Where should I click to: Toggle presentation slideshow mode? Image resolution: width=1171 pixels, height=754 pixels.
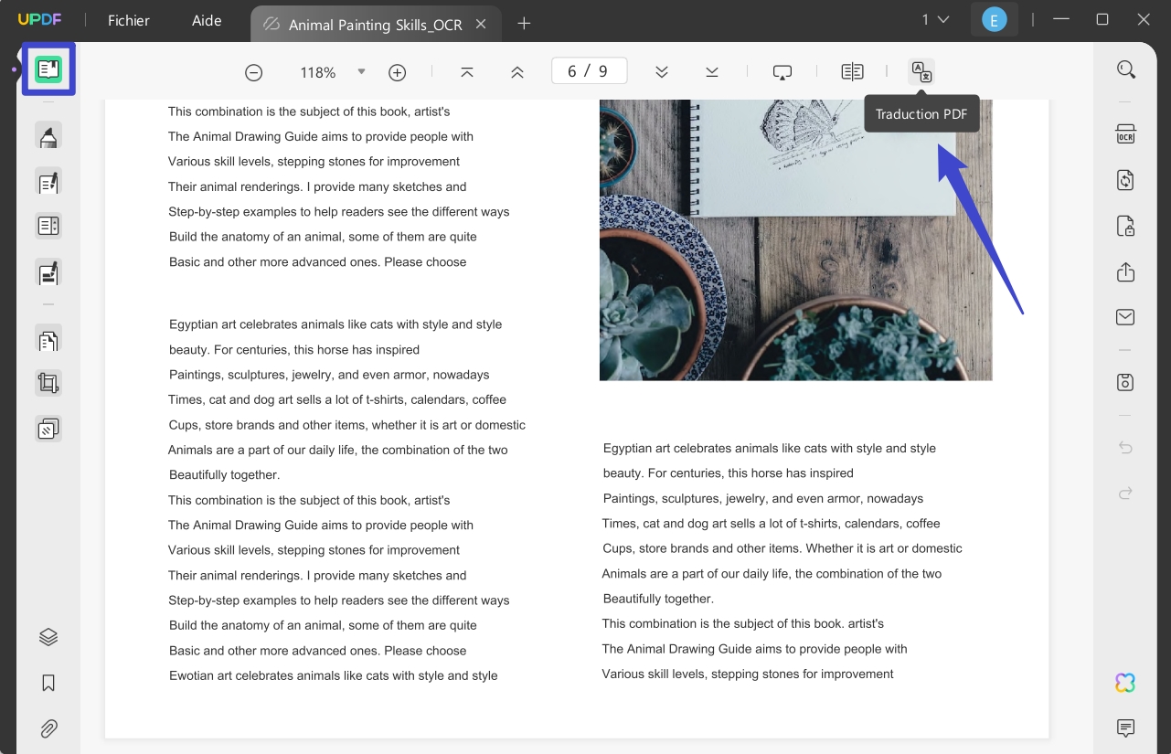782,70
